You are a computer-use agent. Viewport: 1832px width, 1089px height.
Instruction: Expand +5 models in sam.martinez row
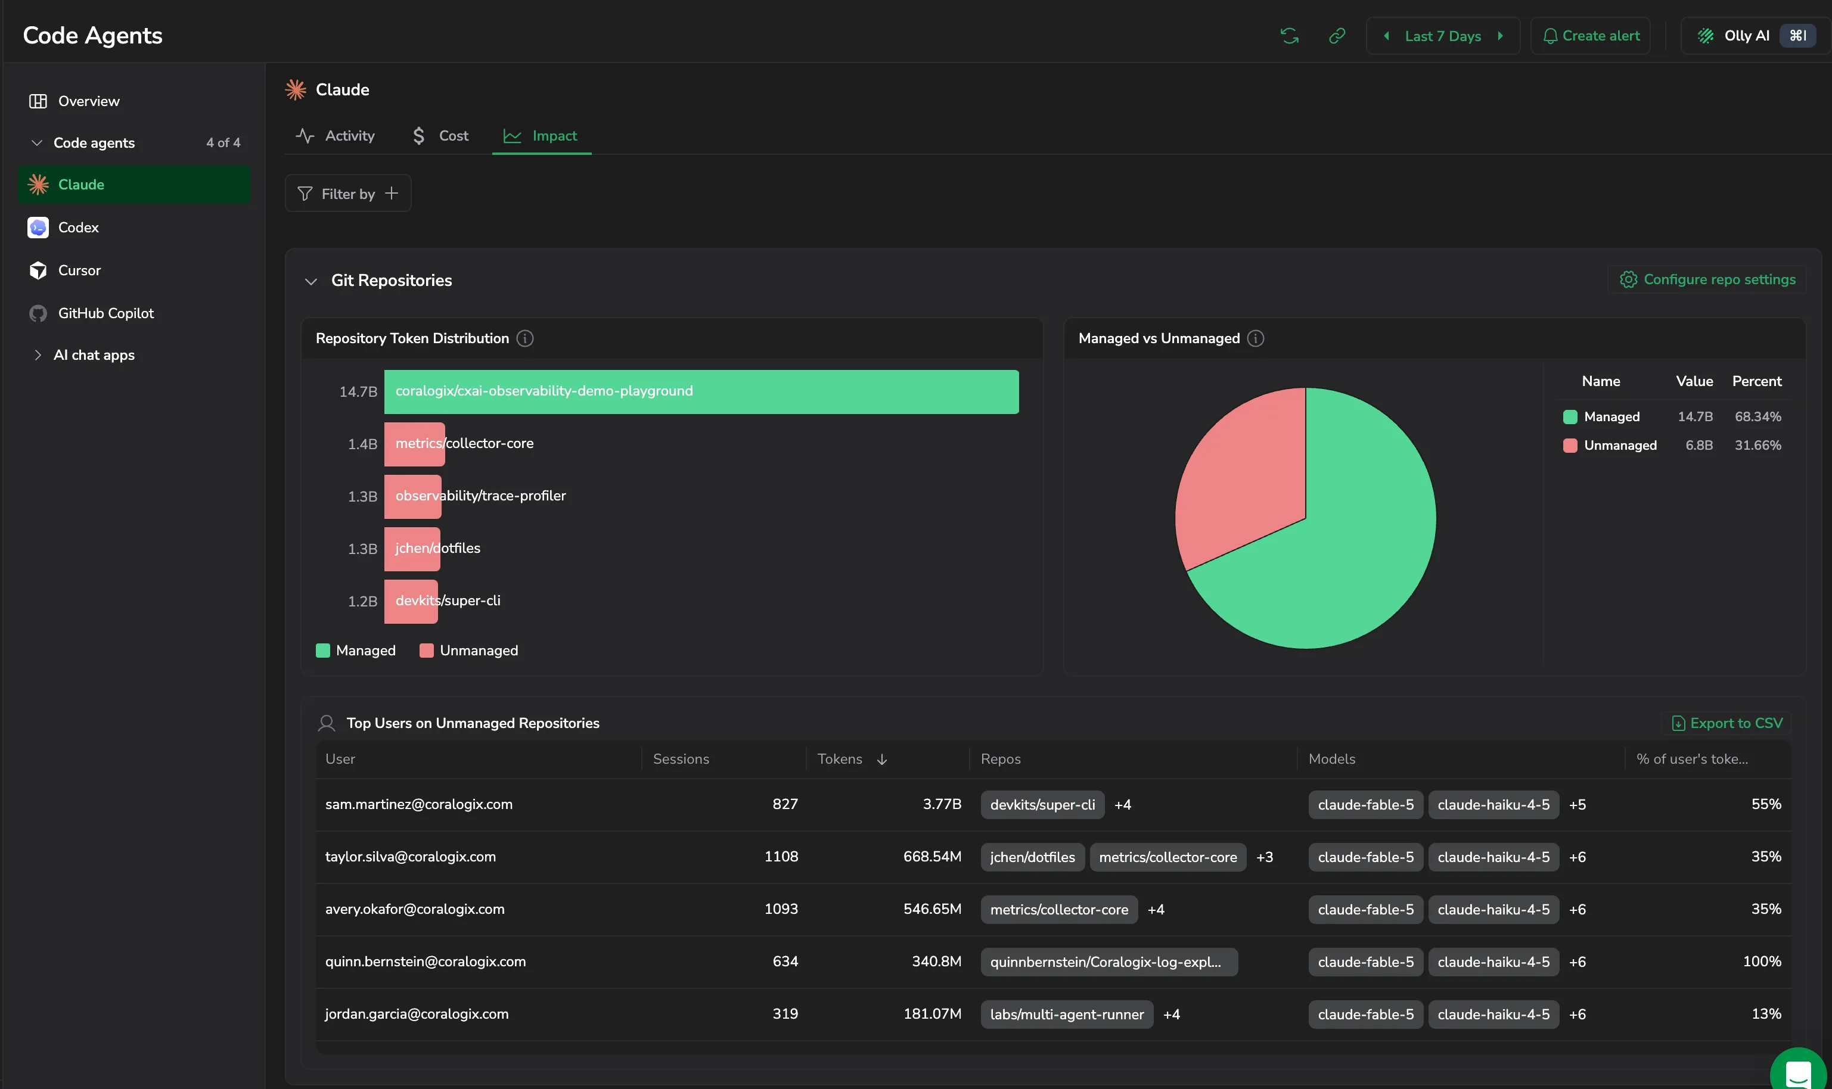1578,805
